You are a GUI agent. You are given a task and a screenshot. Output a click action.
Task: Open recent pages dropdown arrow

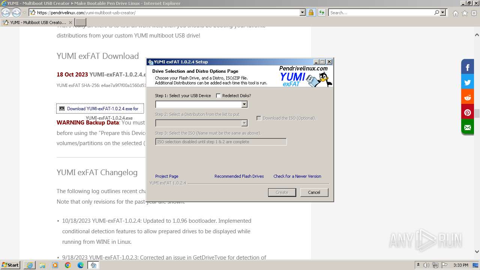point(25,13)
